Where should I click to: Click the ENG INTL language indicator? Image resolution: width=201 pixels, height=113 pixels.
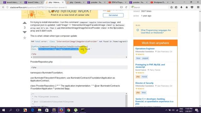[181, 110]
